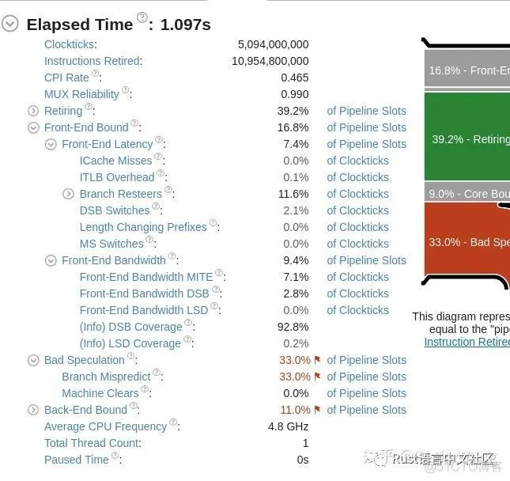Click the green Retiring block in diagram
This screenshot has width=510, height=481.
point(467,138)
